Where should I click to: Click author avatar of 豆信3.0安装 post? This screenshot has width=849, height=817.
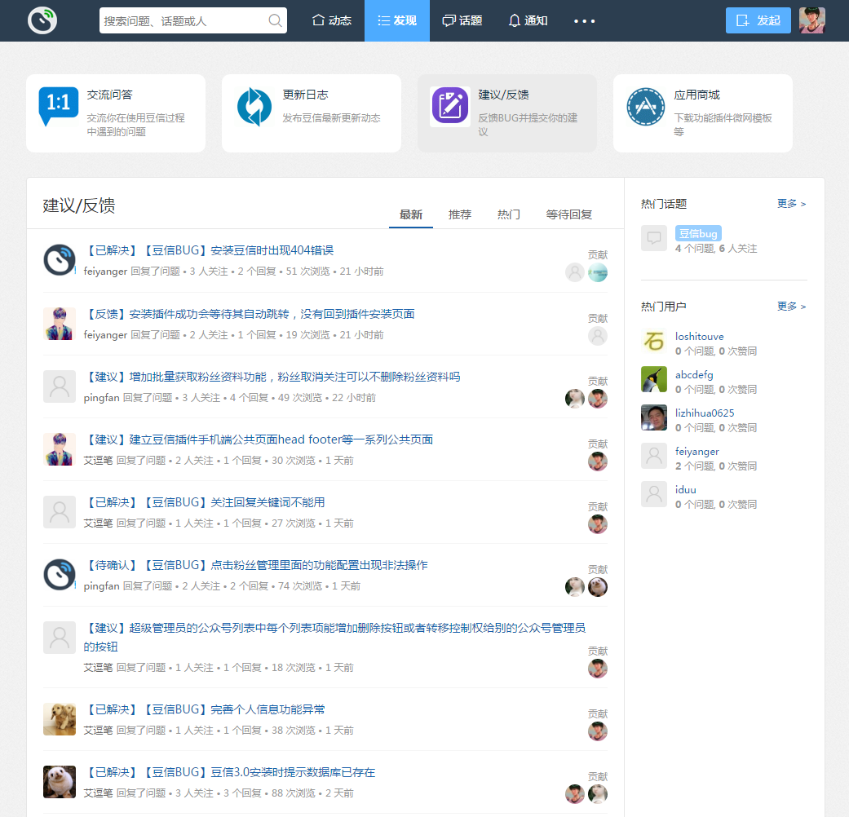point(59,783)
